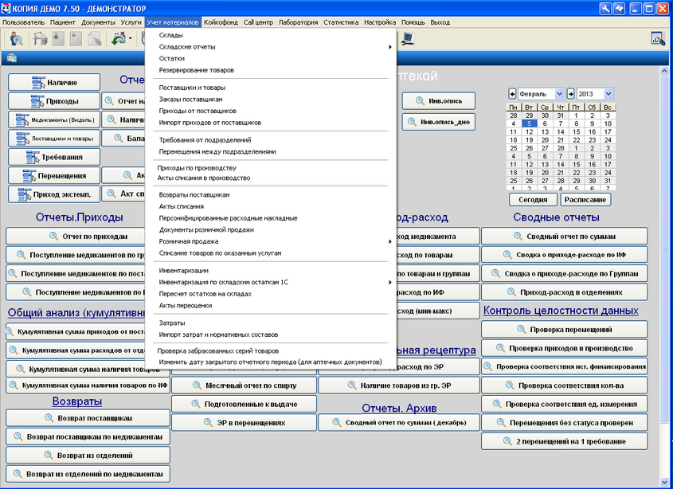
Task: Click the grayed document-with-pen toolbar icon
Action: (x=94, y=39)
